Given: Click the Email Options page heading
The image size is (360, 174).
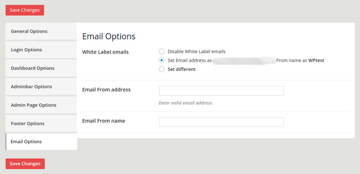Looking at the screenshot, I should [x=109, y=36].
